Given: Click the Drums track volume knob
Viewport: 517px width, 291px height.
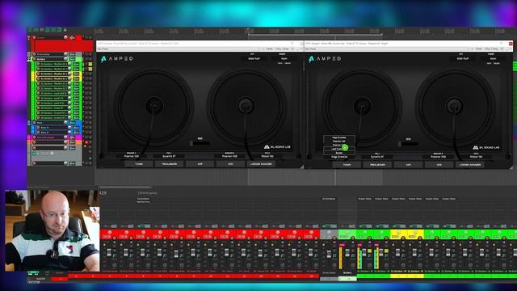Looking at the screenshot, I should tap(65, 38).
